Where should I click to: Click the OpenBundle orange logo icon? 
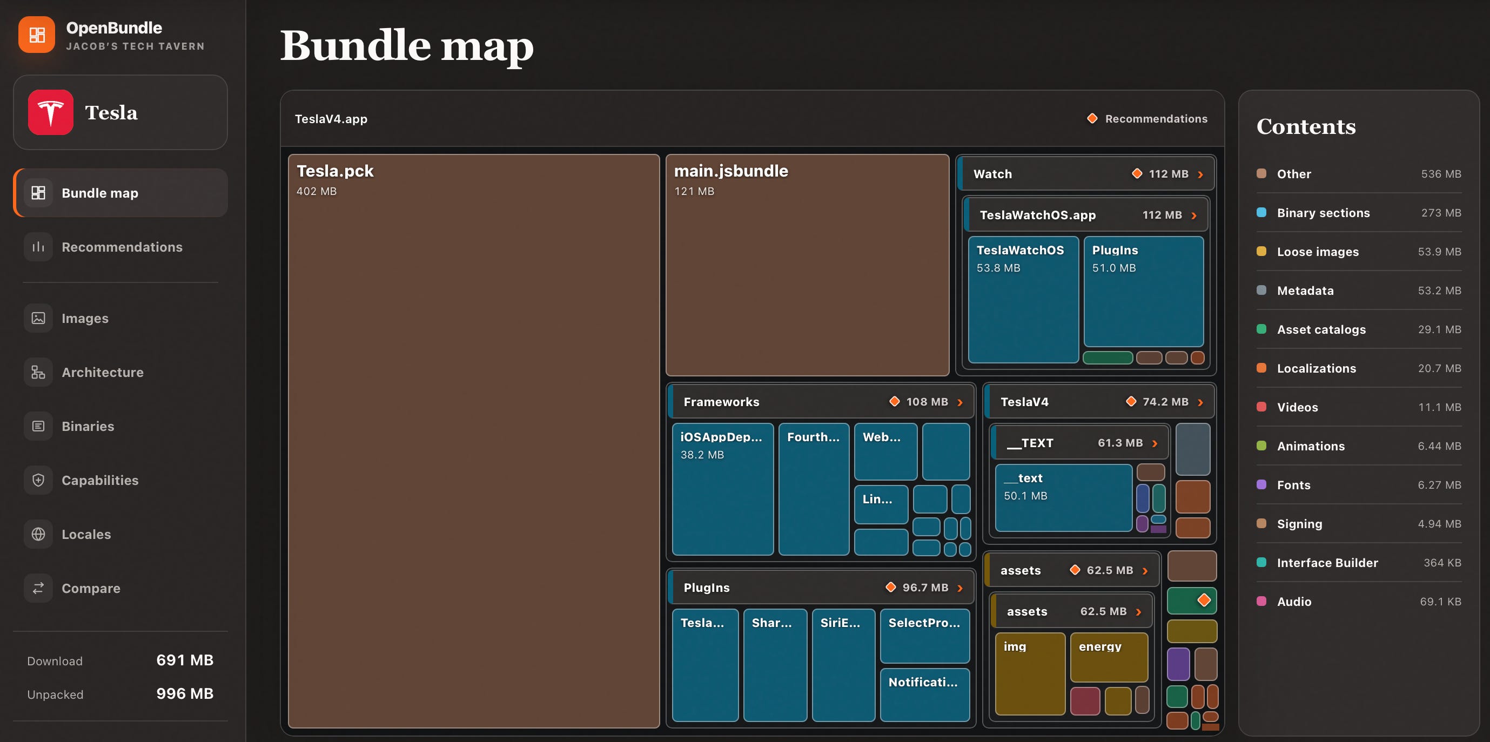coord(36,35)
